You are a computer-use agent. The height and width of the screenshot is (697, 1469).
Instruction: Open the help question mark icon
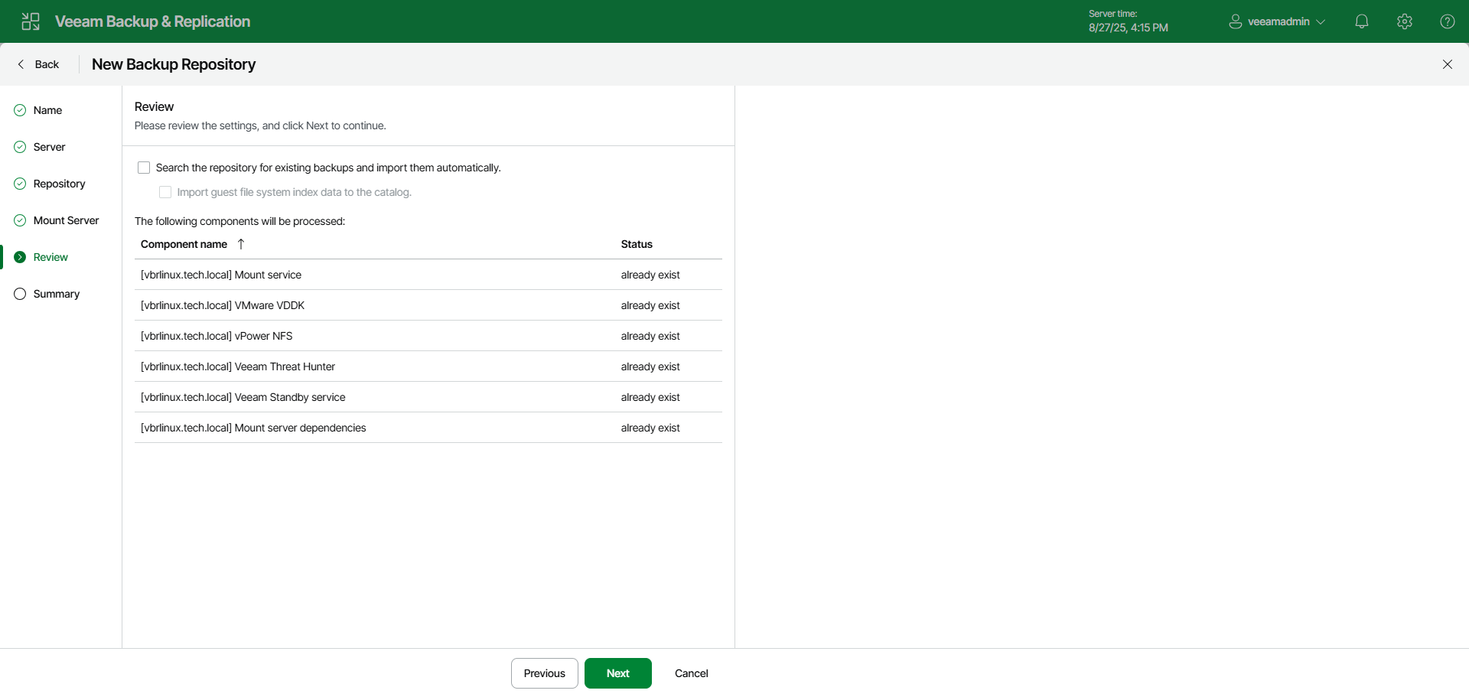[x=1448, y=21]
